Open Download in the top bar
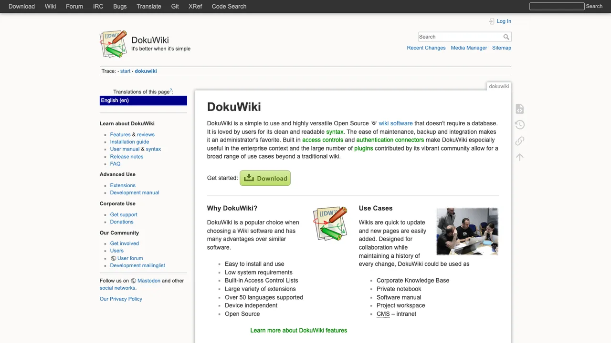 21,6
